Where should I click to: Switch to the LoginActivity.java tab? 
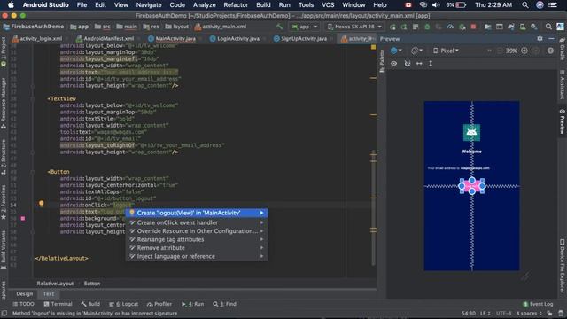coord(235,39)
